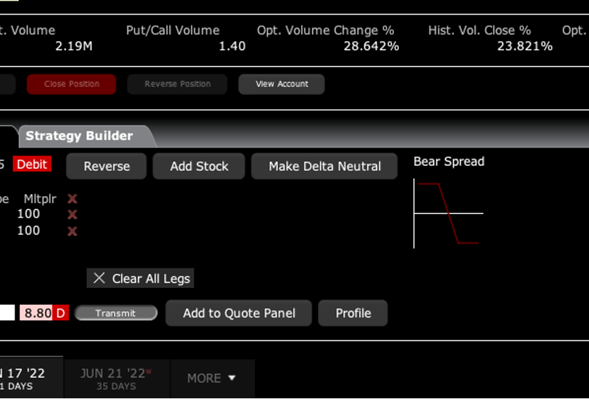Viewport: 589px width, 399px height.
Task: Select the JUN 17 '22 expiry tab
Action: 28,378
